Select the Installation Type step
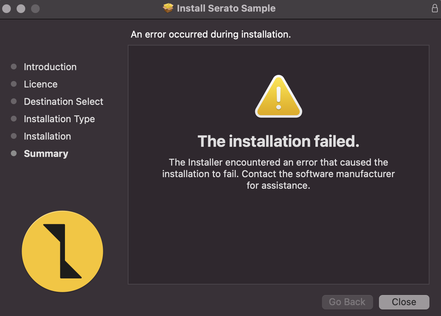The width and height of the screenshot is (441, 316). [x=59, y=119]
